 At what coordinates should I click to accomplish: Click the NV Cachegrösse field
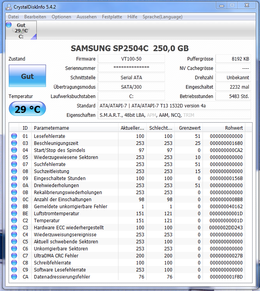(x=233, y=68)
